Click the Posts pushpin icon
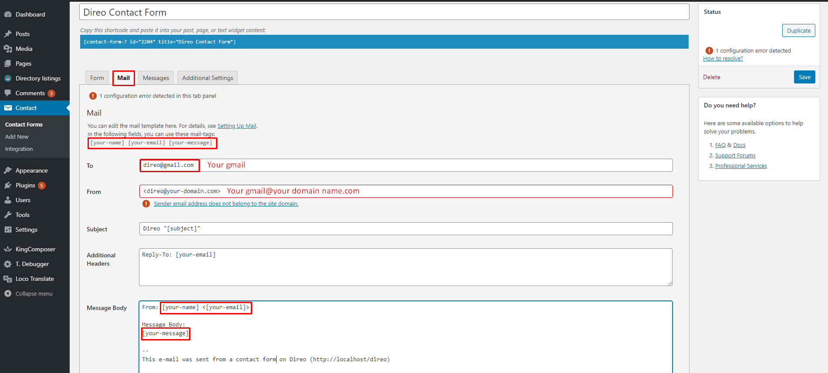This screenshot has width=828, height=373. [x=8, y=34]
